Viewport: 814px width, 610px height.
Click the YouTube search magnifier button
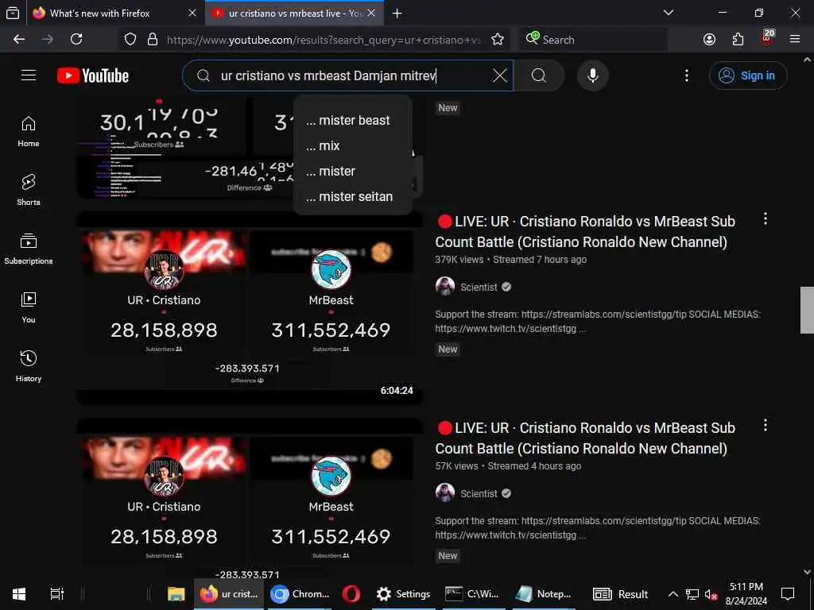[539, 75]
